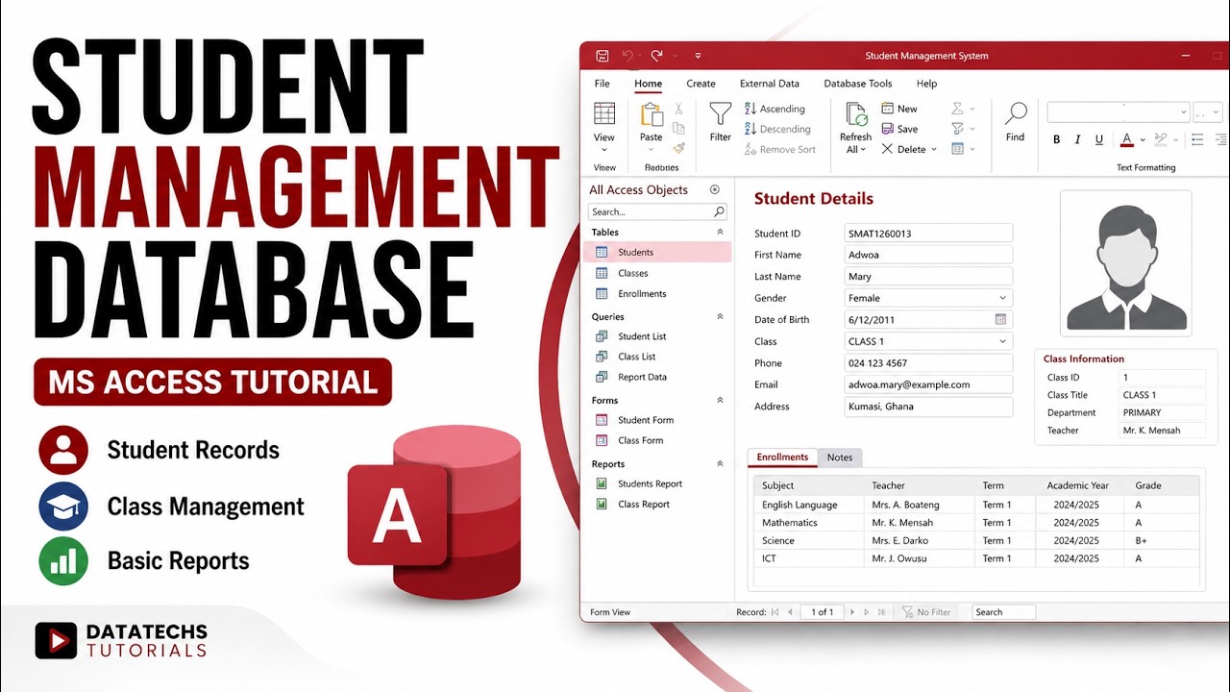Click the Redo arrow icon in the title bar
This screenshot has height=692, width=1230.
(x=657, y=56)
